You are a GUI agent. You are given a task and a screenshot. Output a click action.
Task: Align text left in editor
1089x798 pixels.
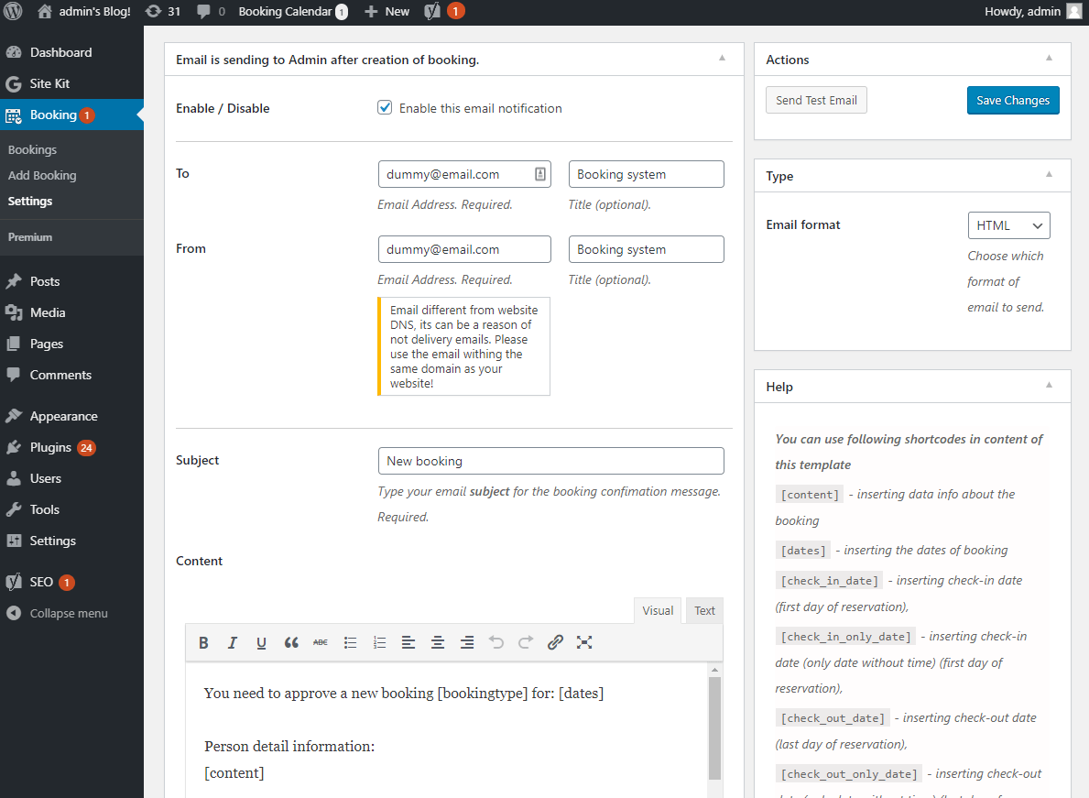[x=408, y=642]
